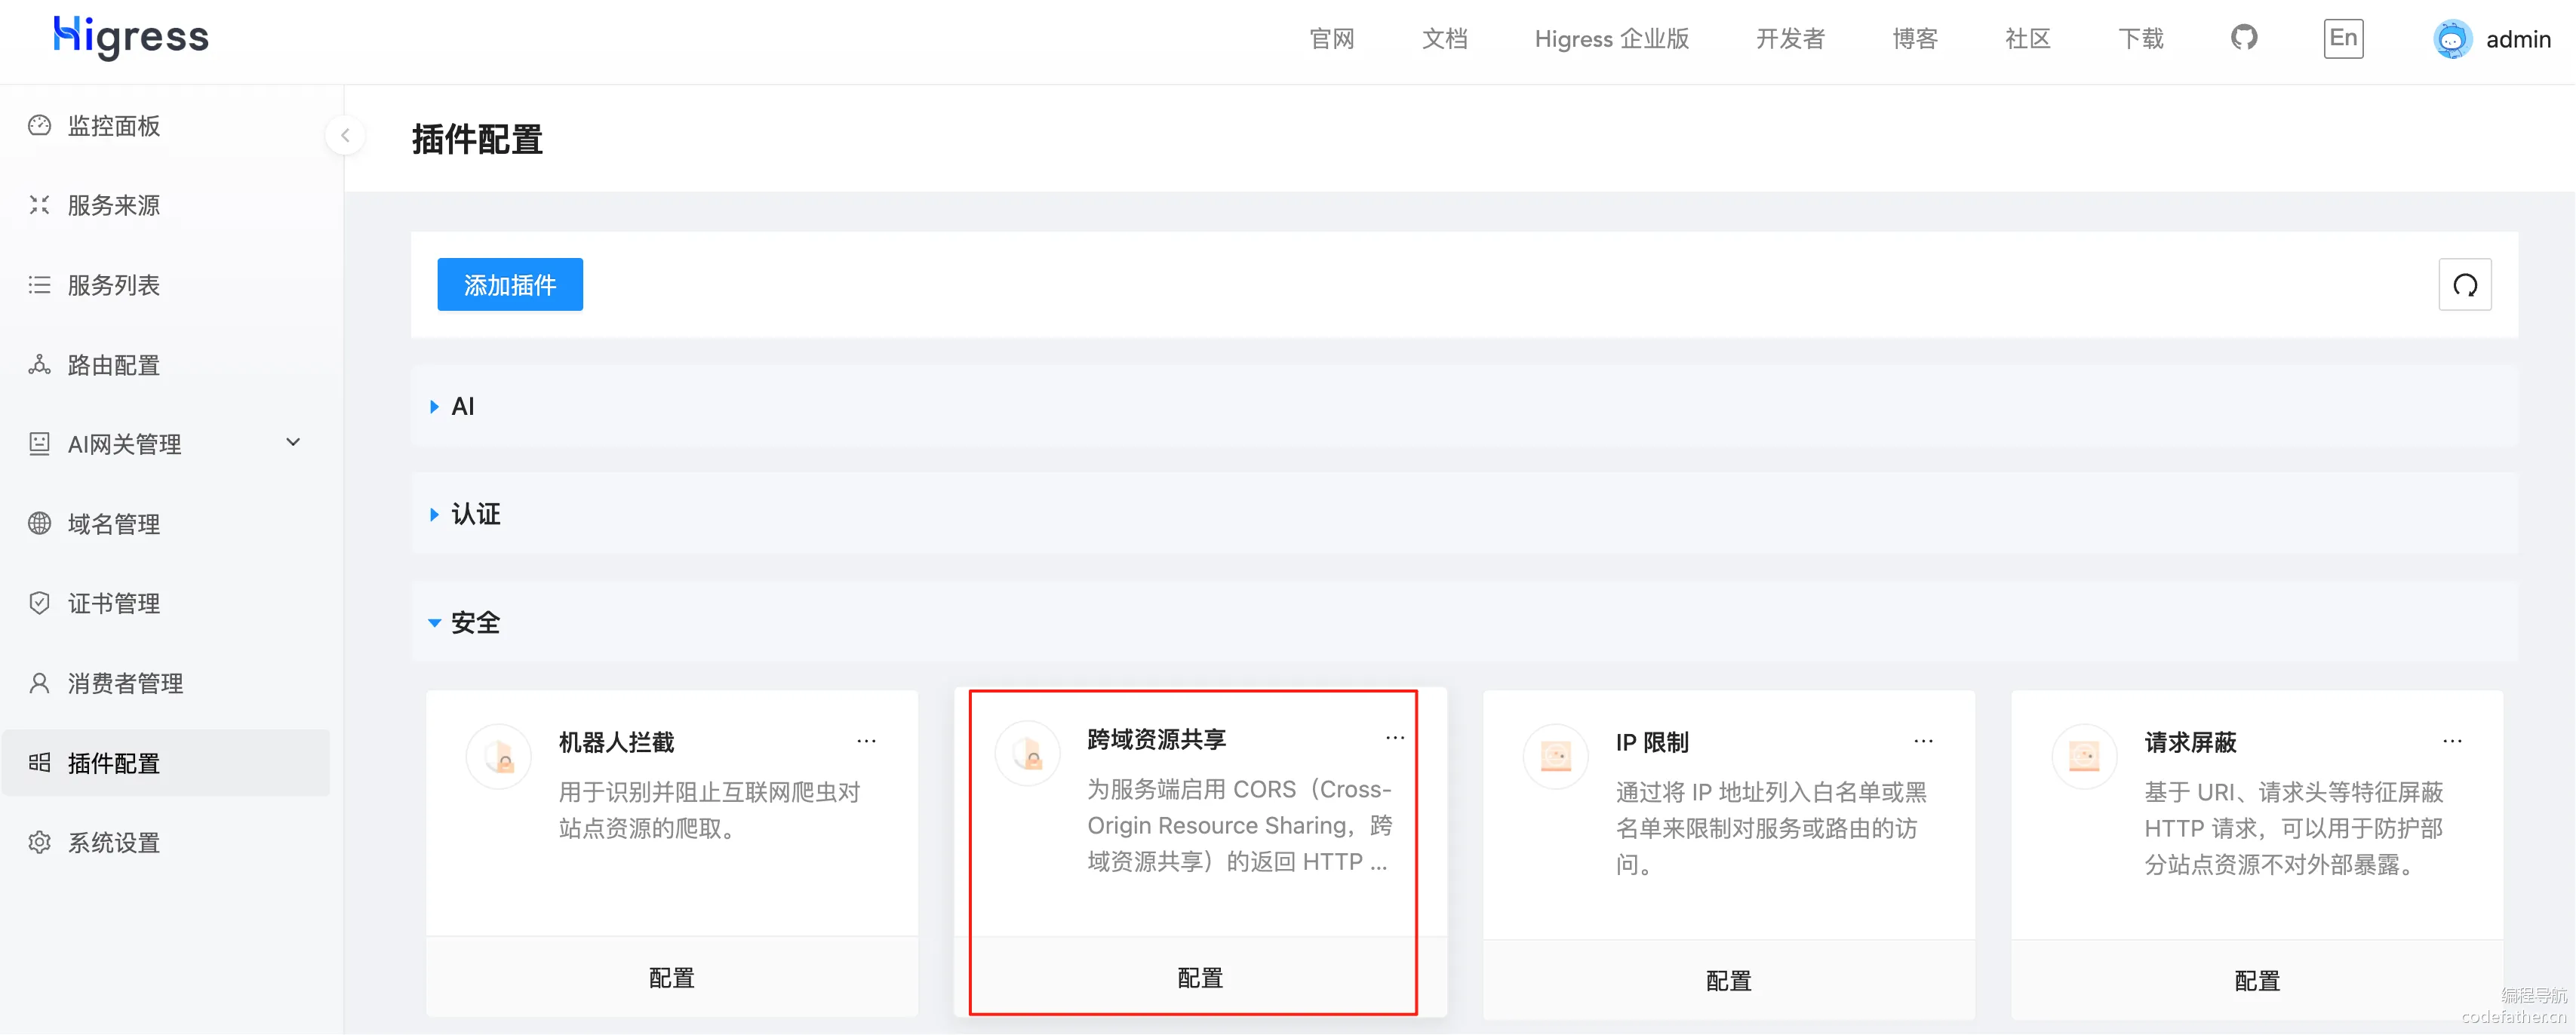Click the AI网关管理 sidebar icon

coord(39,444)
